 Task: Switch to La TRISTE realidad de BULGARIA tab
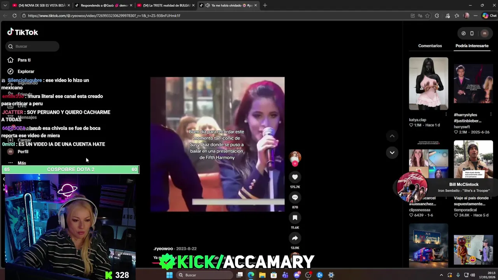(166, 5)
